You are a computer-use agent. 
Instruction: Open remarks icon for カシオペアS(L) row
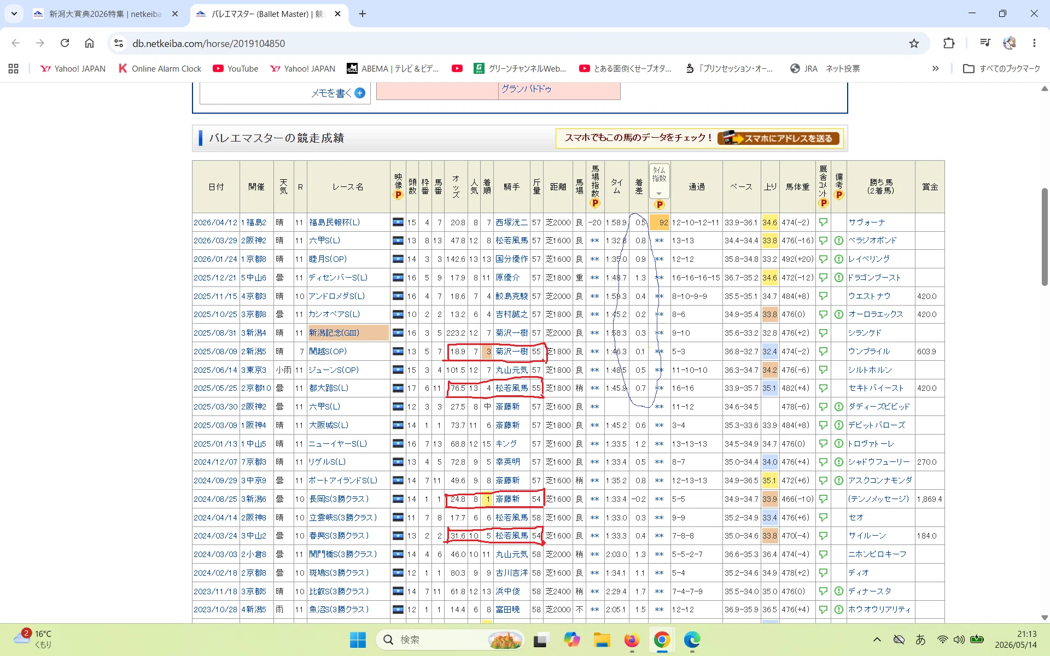pos(839,314)
